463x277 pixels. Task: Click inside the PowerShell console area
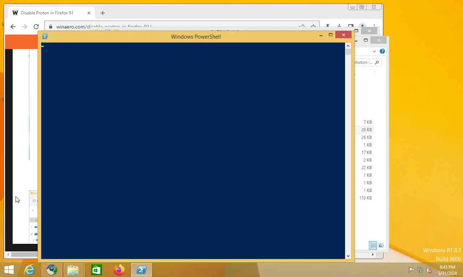pyautogui.click(x=193, y=151)
